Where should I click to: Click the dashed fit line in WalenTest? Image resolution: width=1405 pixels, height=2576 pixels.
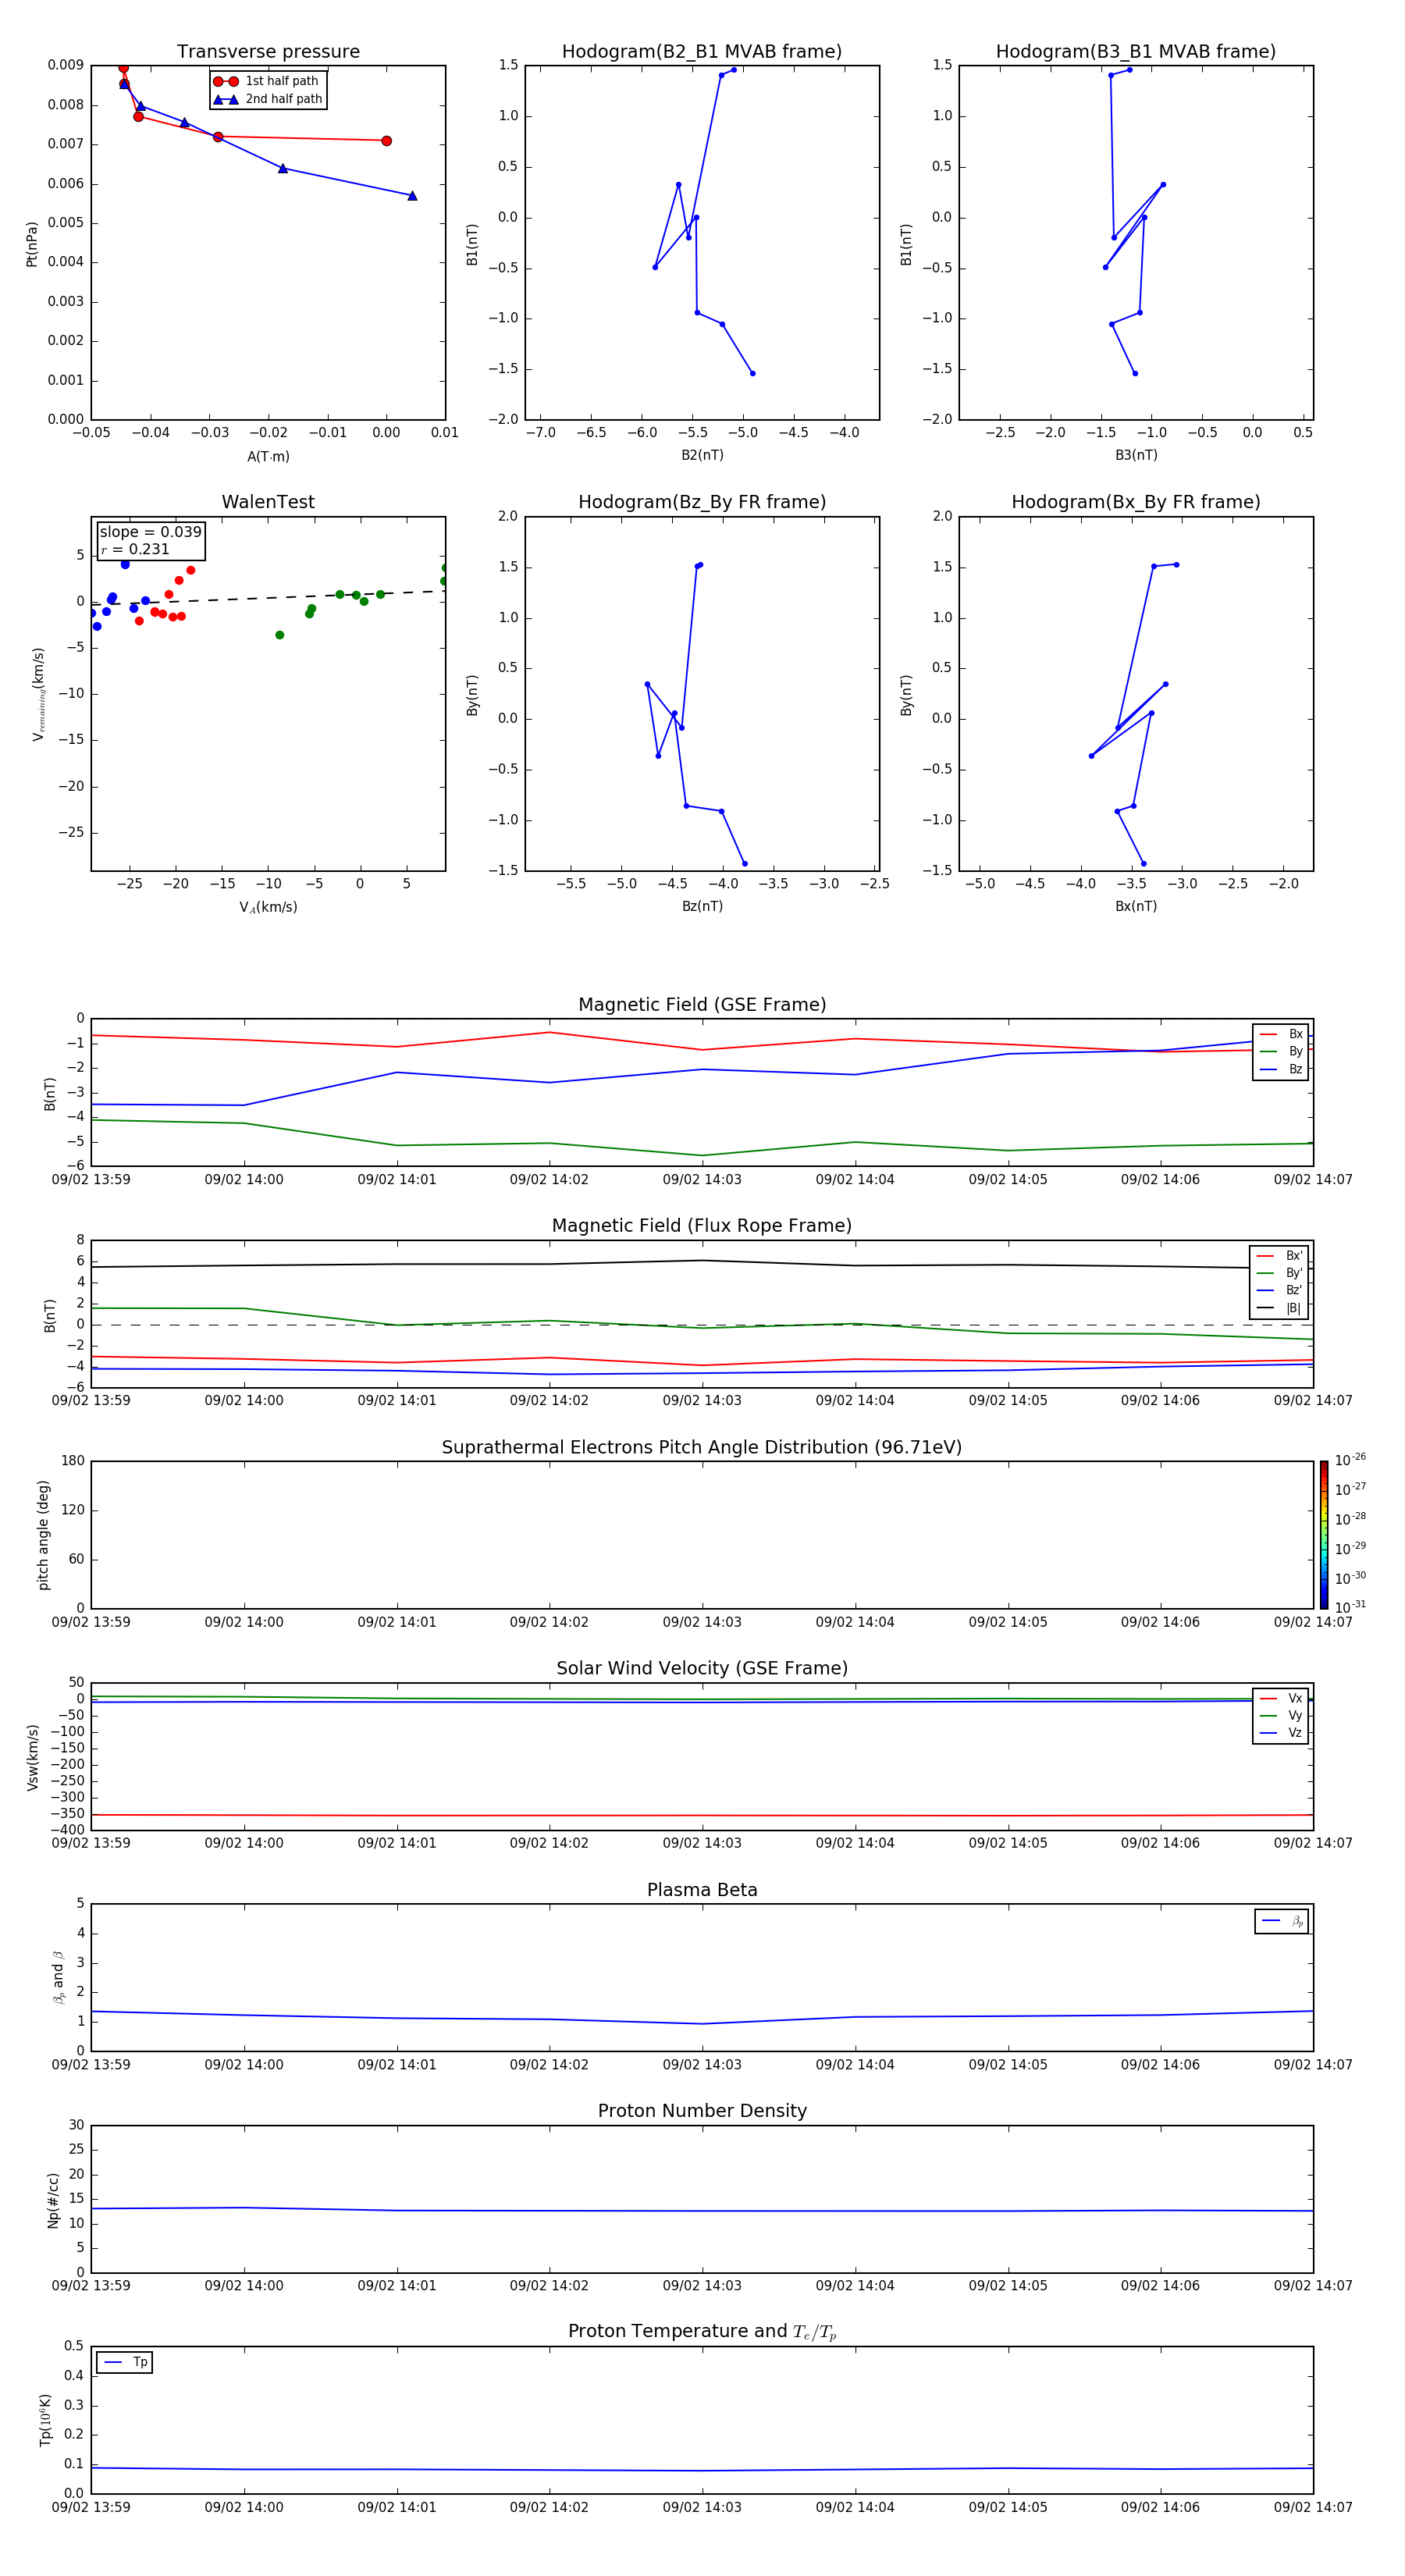pos(268,597)
